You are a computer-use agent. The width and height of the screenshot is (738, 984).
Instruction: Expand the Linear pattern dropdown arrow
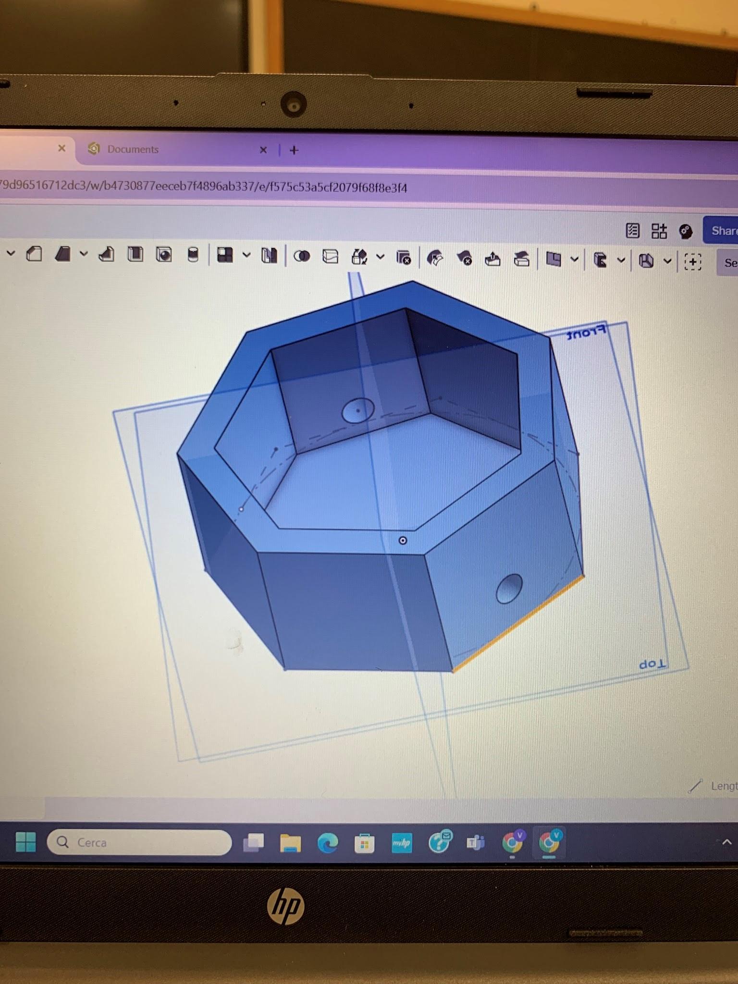coord(246,255)
